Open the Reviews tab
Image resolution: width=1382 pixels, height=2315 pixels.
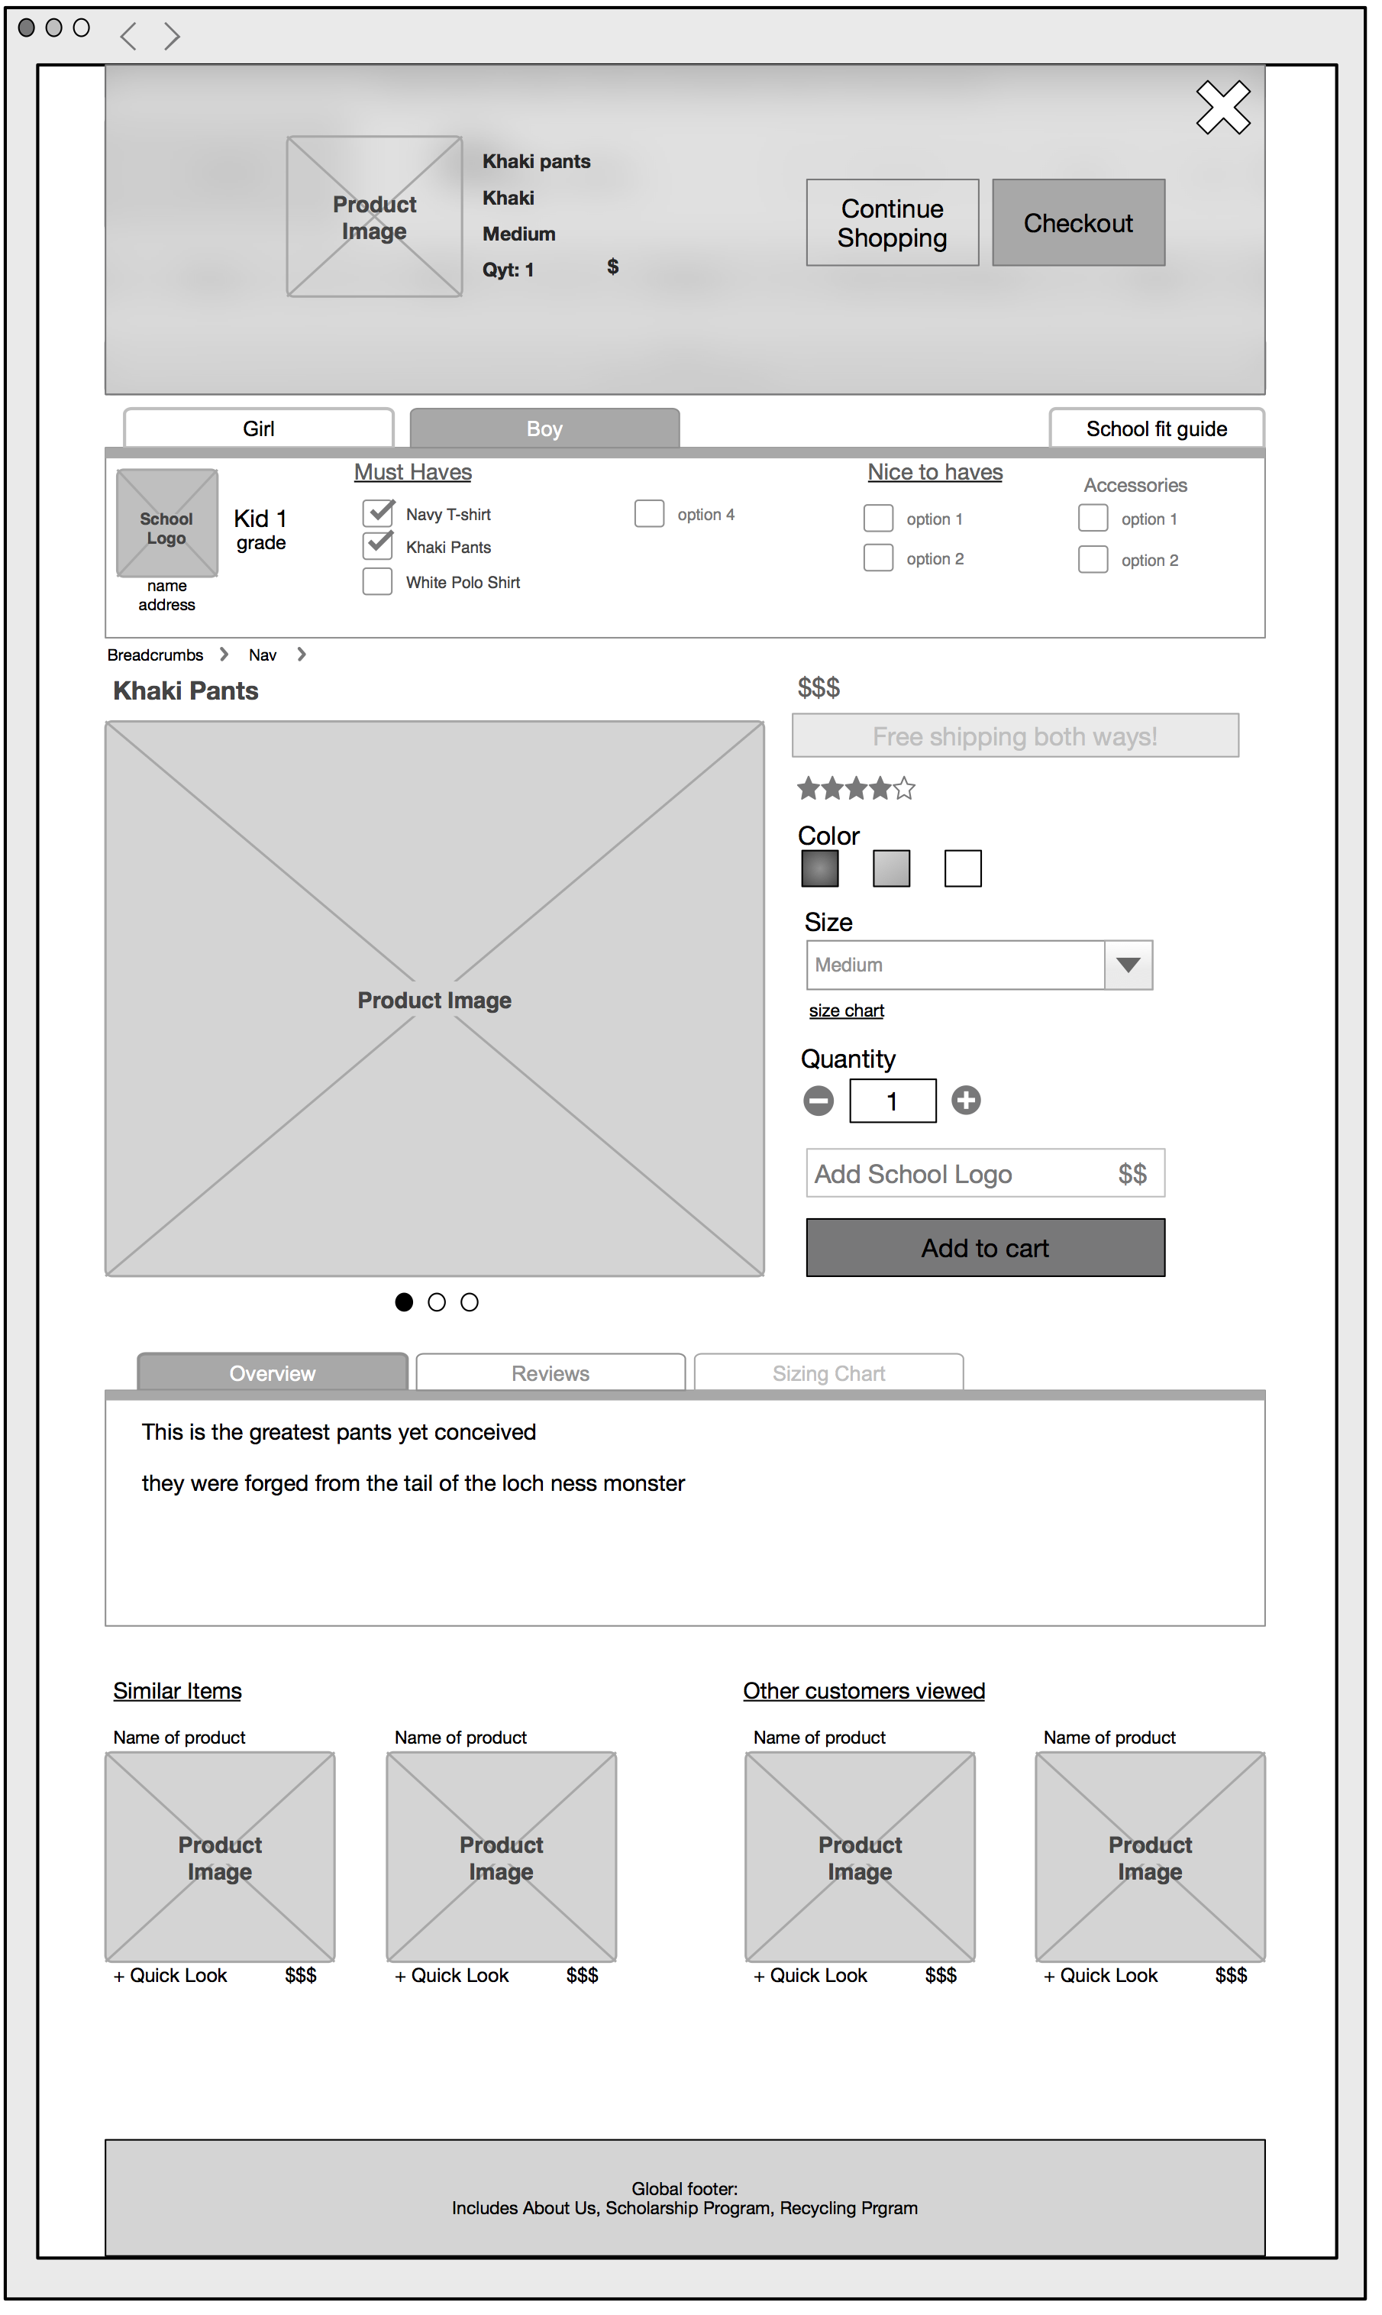coord(550,1373)
